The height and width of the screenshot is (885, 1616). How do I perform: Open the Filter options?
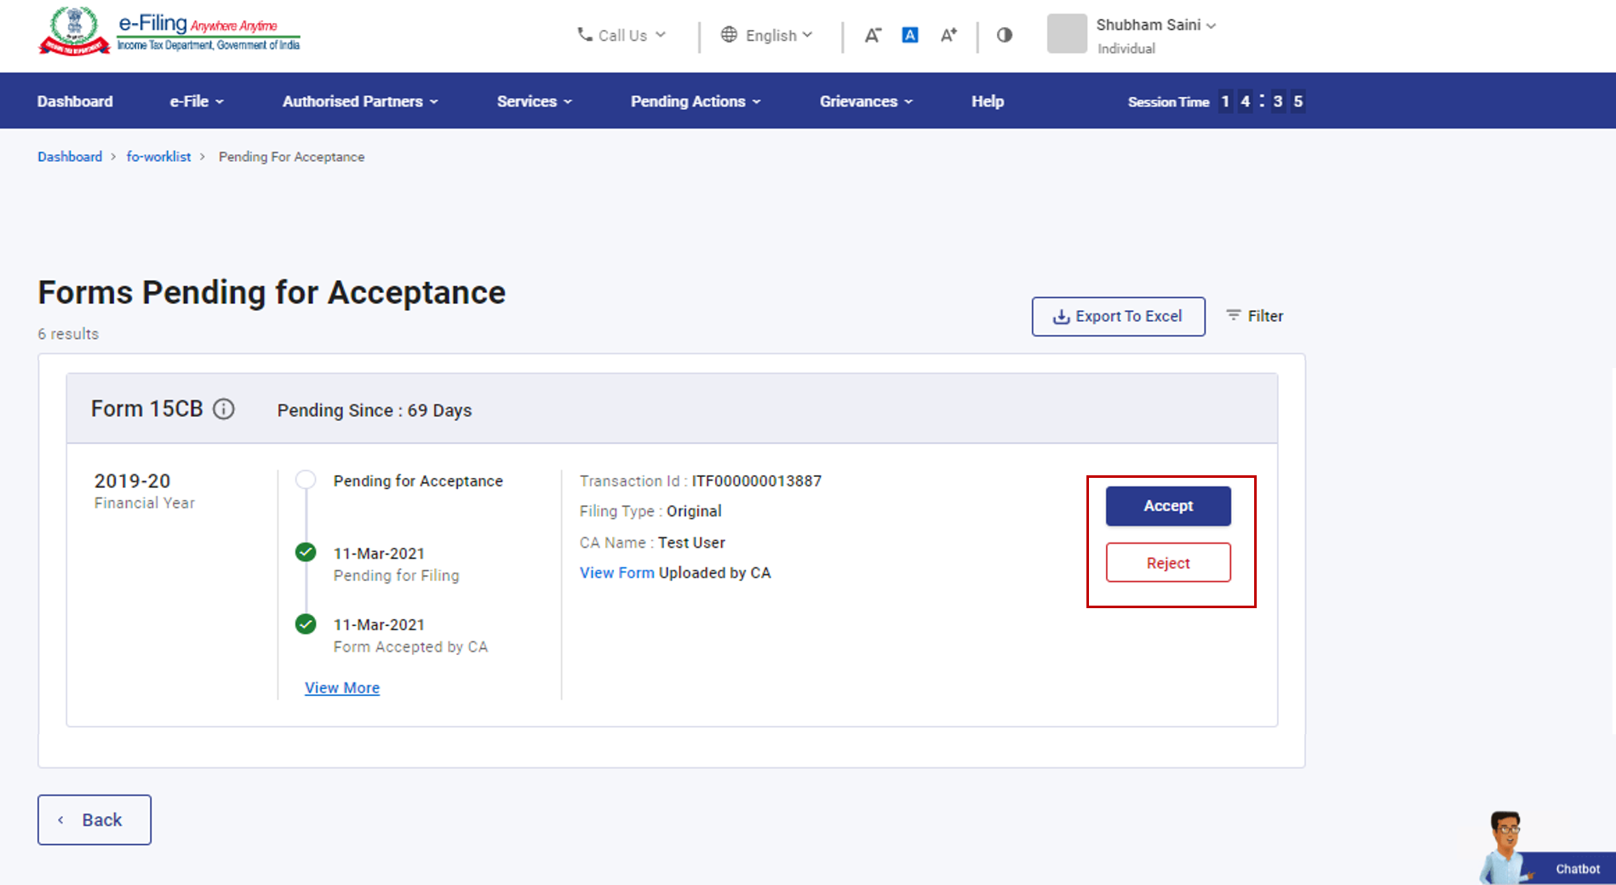pyautogui.click(x=1255, y=316)
